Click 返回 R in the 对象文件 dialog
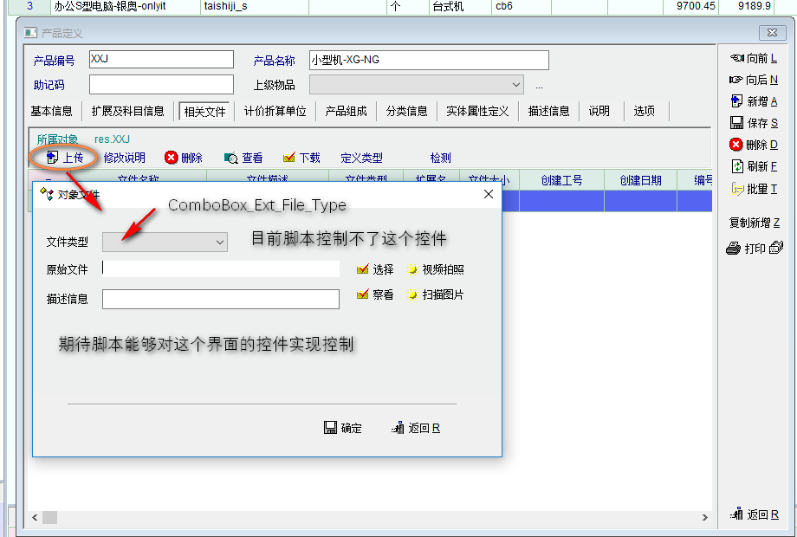The height and width of the screenshot is (537, 797). pyautogui.click(x=416, y=428)
